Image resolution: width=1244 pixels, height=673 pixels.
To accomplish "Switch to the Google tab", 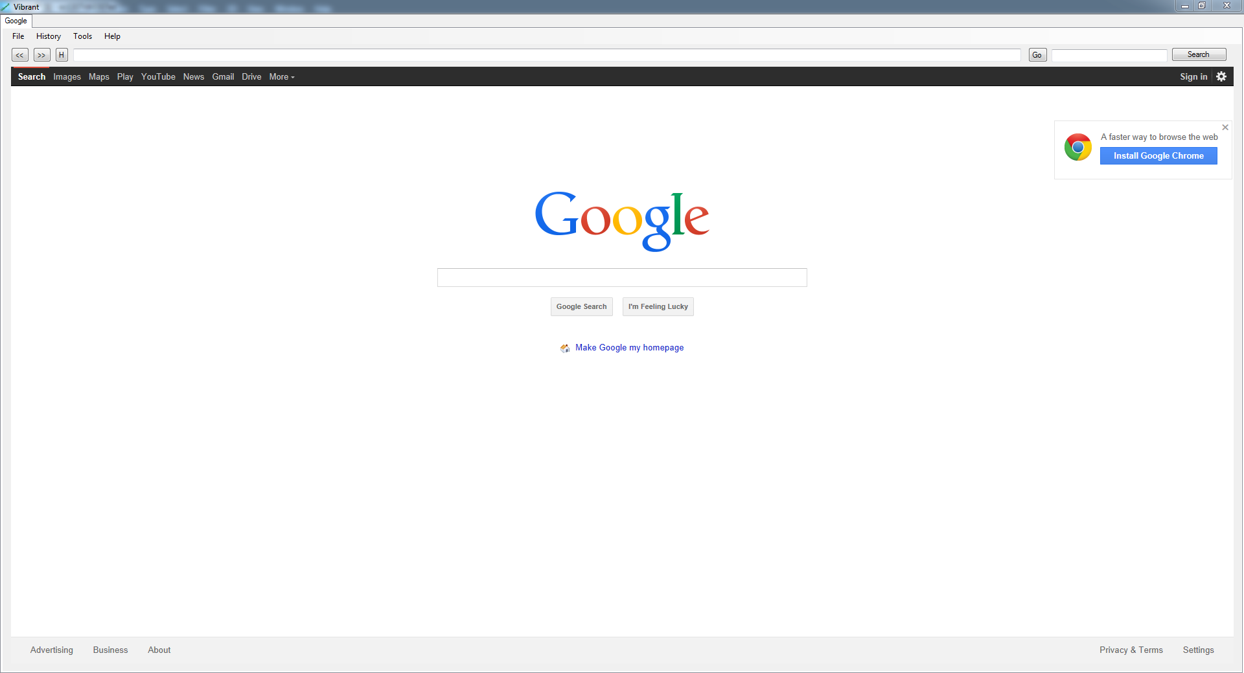I will 16,21.
